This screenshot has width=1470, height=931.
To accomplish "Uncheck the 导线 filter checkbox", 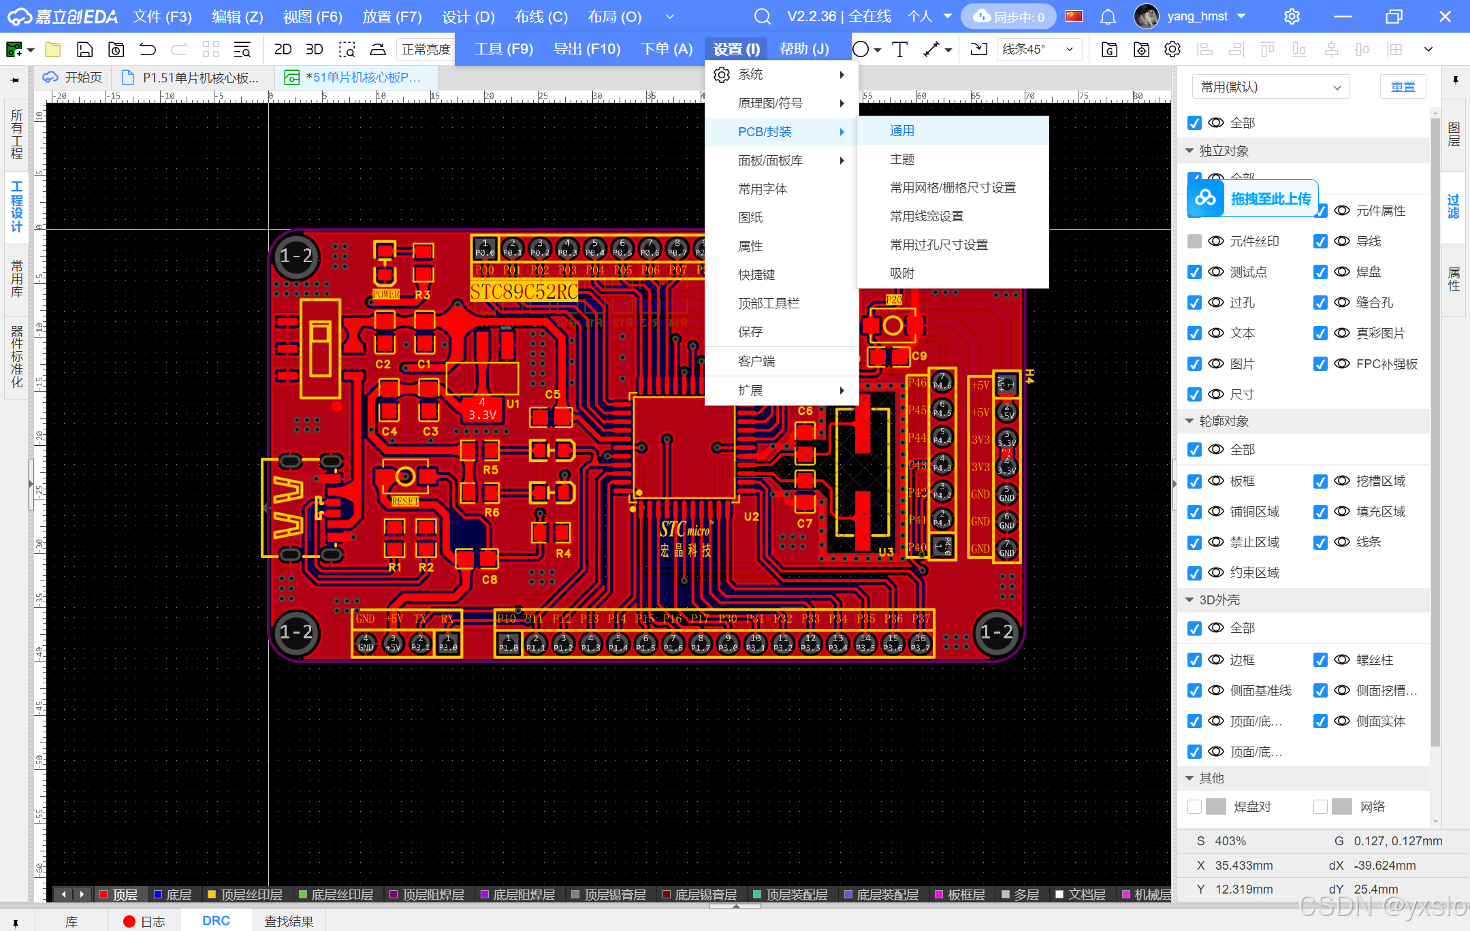I will [x=1320, y=242].
